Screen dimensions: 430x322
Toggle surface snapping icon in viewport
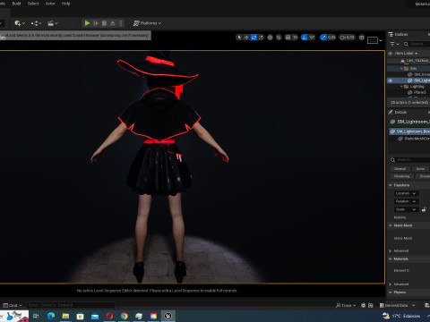coord(279,38)
